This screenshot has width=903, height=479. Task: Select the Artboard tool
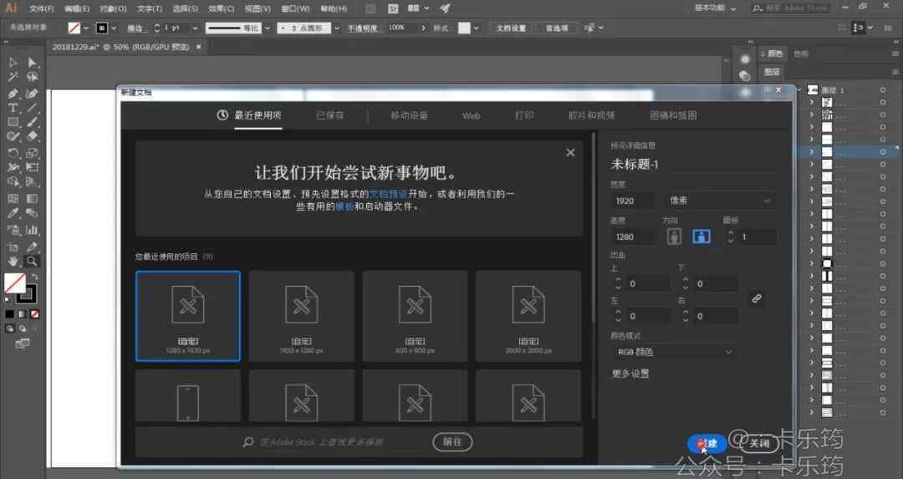13,247
